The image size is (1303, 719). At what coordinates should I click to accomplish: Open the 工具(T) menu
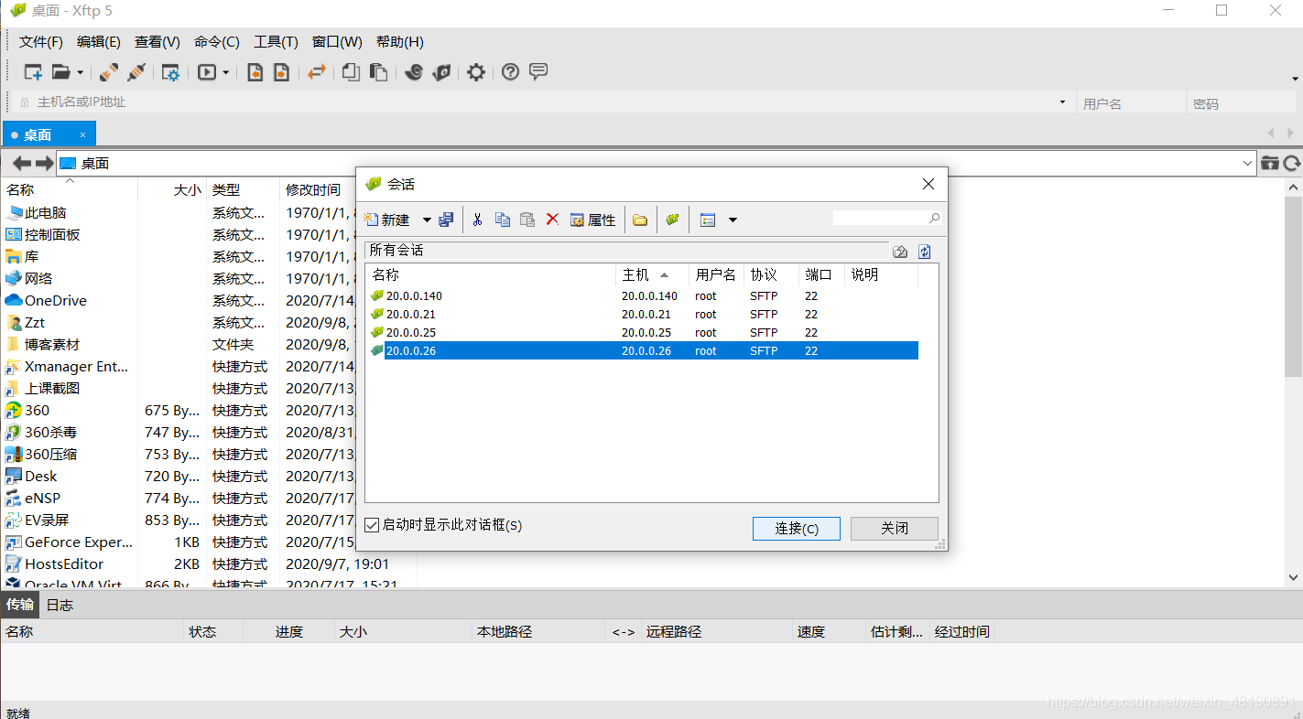[276, 42]
